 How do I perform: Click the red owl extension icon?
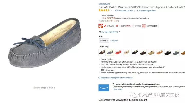[101, 26]
